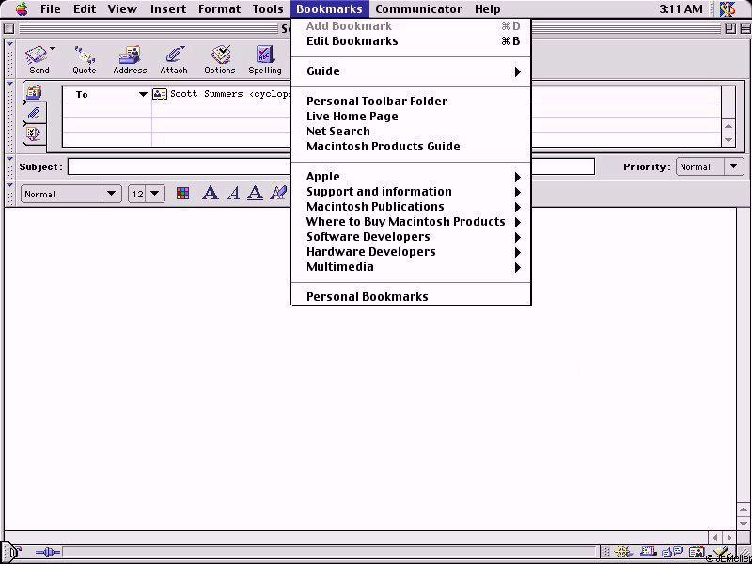Open the Address Book status bar component icon
The image size is (752, 564).
pos(697,552)
